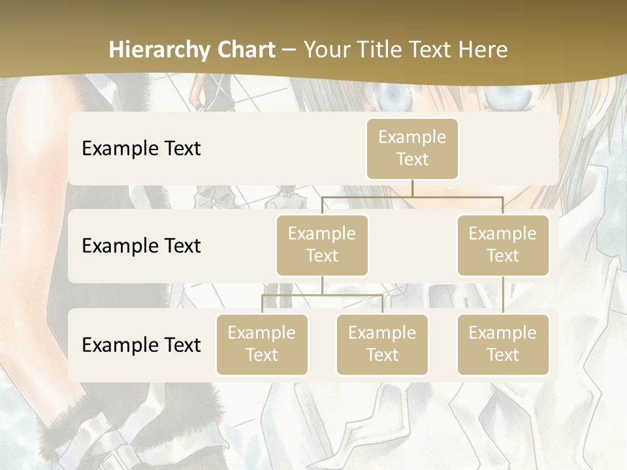The height and width of the screenshot is (470, 627).
Task: Select the leftmost box on the bottom level
Action: tap(262, 344)
